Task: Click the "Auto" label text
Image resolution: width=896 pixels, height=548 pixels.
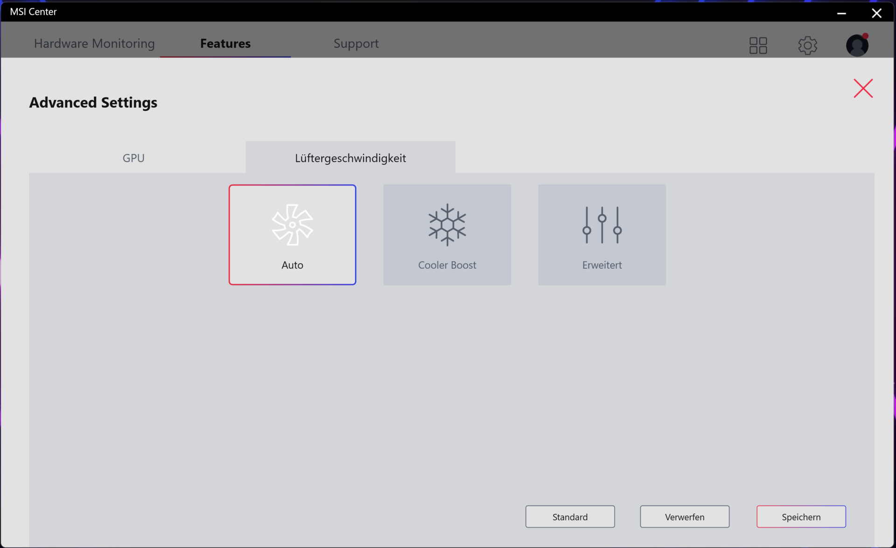Action: 292,265
